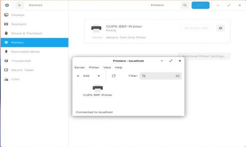This screenshot has height=147, width=246.
Task: Click the Thunderbolt bolt icon
Action: click(6, 61)
